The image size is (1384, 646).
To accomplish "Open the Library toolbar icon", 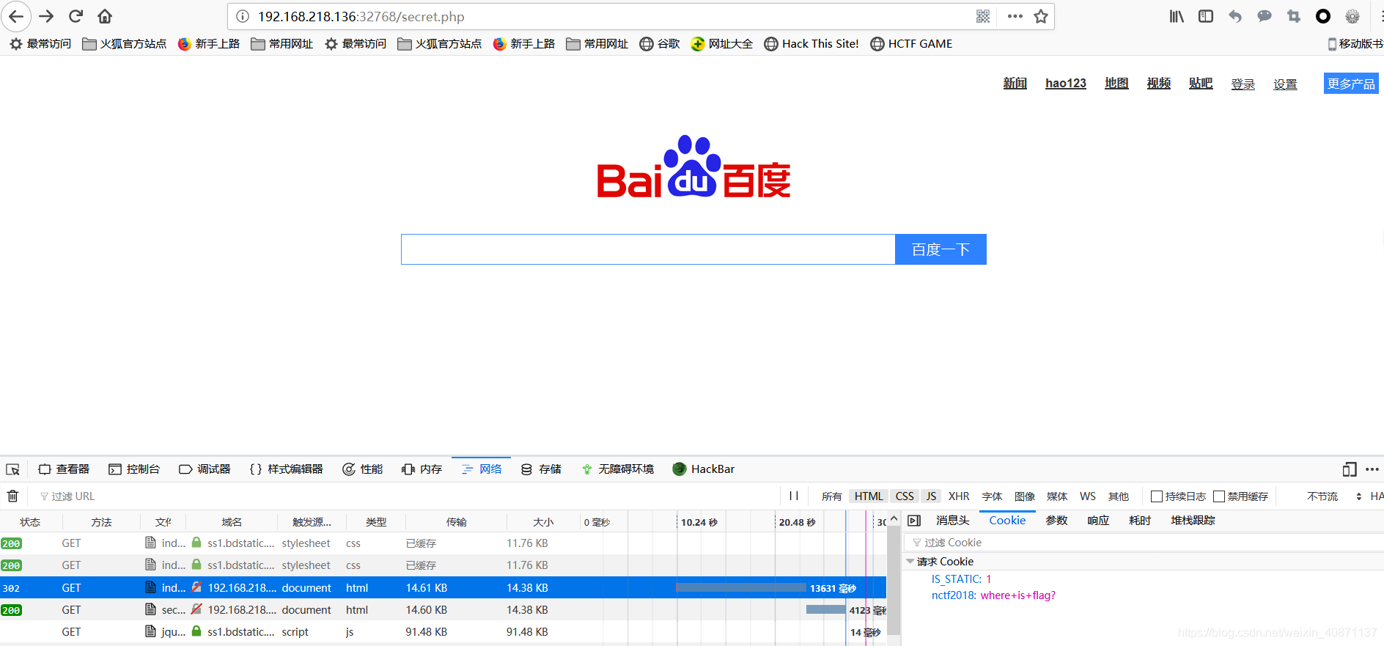I will pos(1177,16).
